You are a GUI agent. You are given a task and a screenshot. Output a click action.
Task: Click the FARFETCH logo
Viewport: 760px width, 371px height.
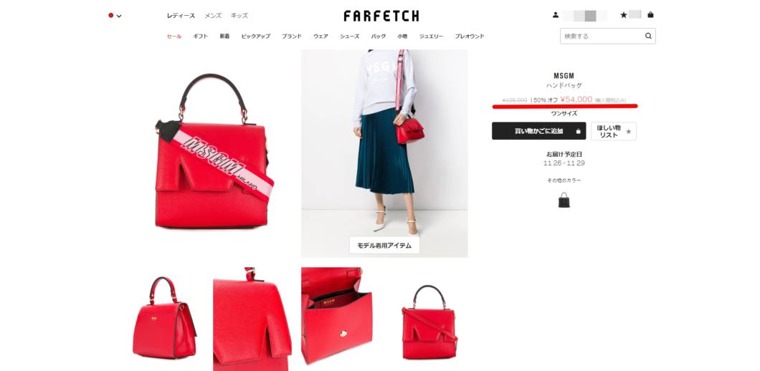381,16
